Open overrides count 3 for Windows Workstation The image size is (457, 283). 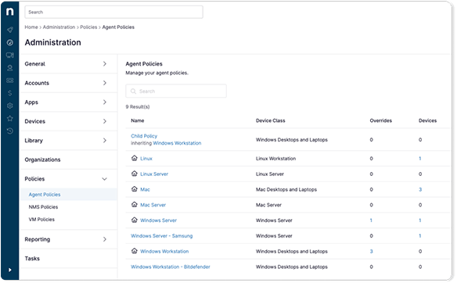[x=371, y=251]
